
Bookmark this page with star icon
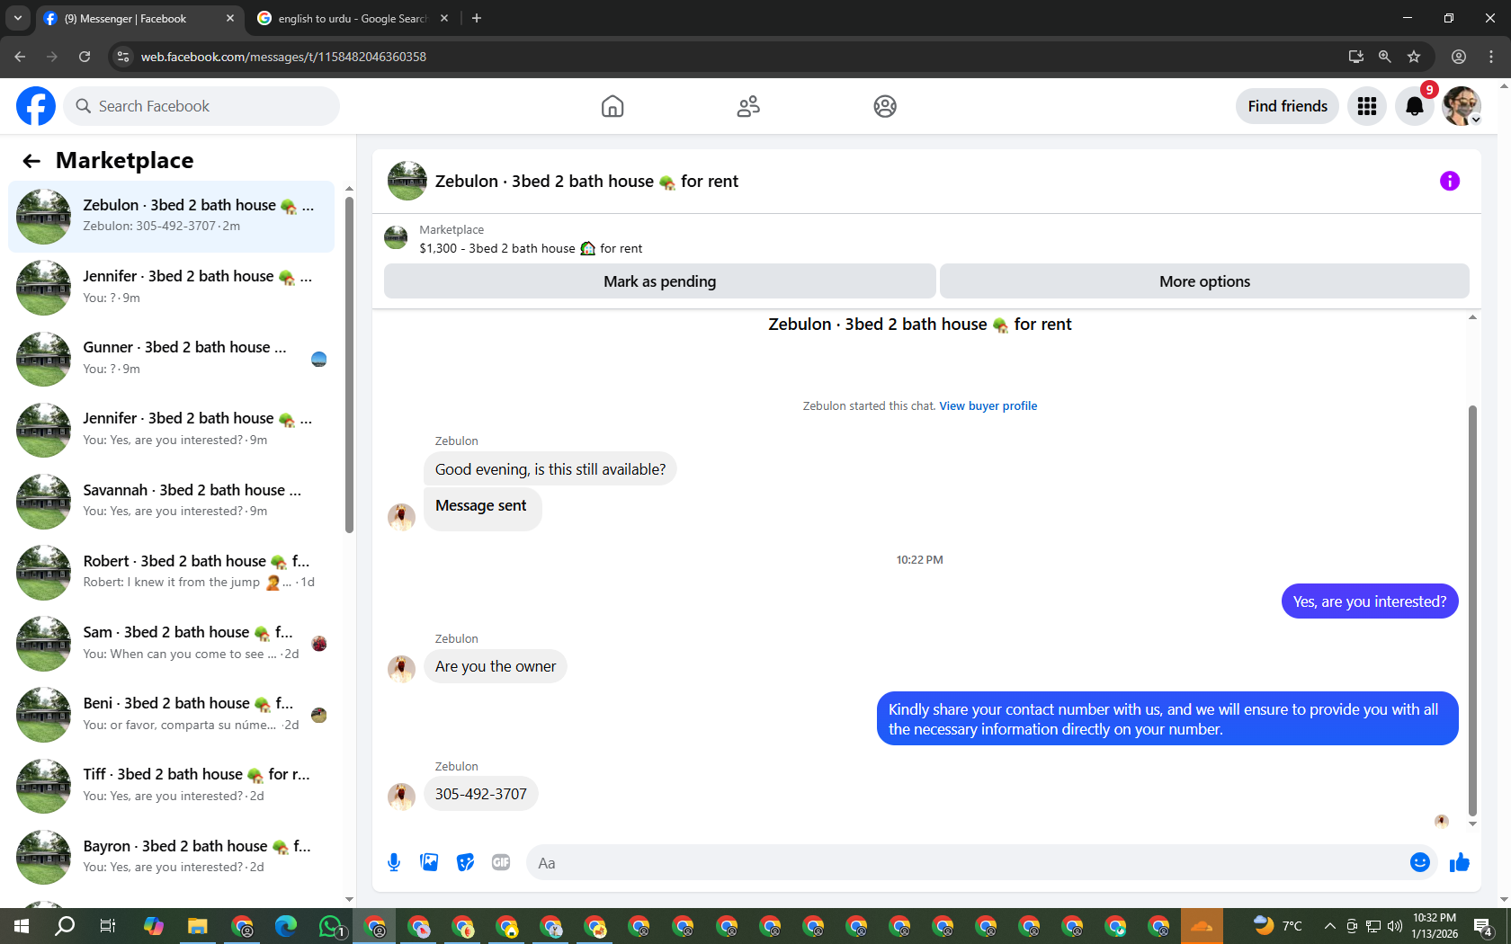[x=1414, y=57]
